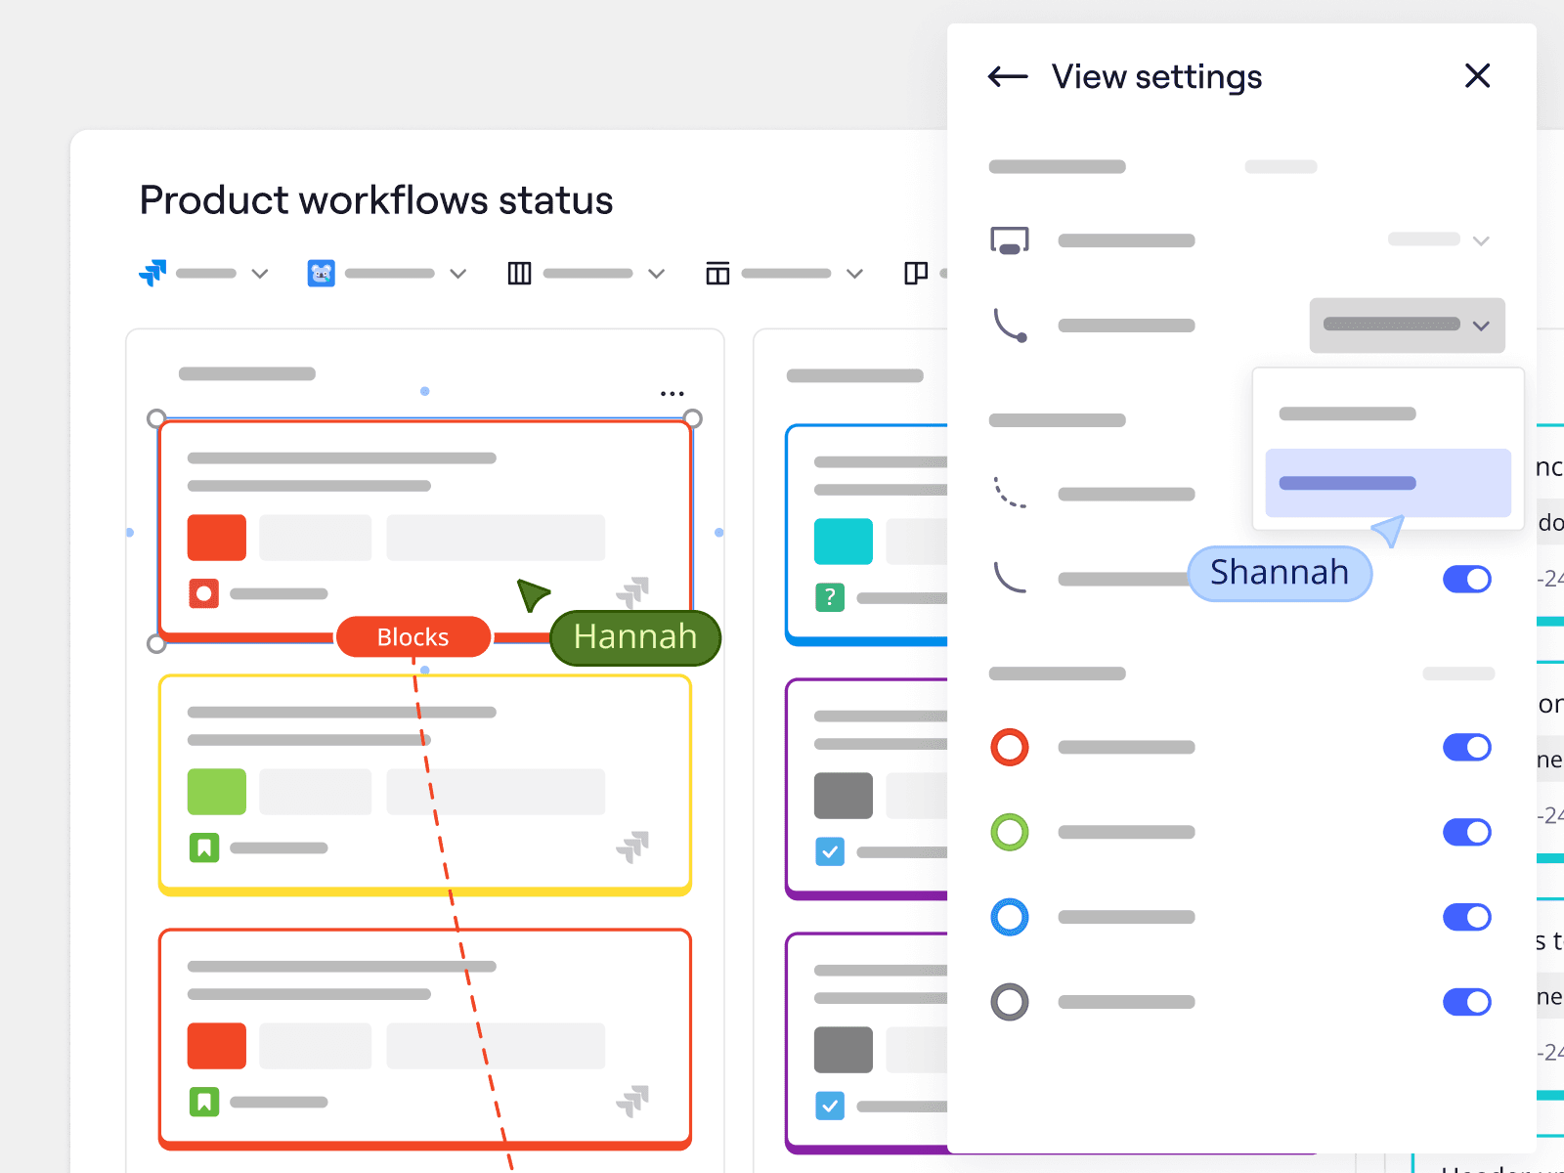Image resolution: width=1564 pixels, height=1173 pixels.
Task: Click the green bookmark icon on yellow card
Action: [203, 847]
